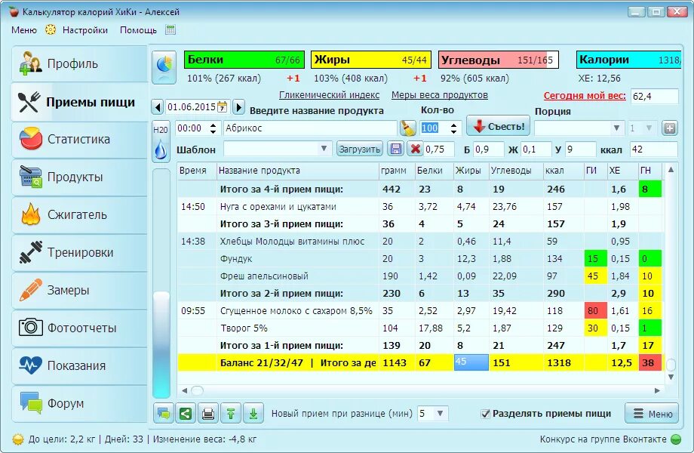This screenshot has width=694, height=453.
Task: Switch to Приемы пищи tab
Action: 80,102
